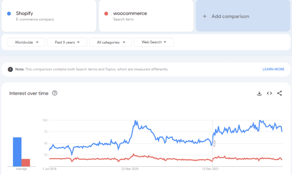
Task: Open the help question mark icon
Action: coord(55,93)
